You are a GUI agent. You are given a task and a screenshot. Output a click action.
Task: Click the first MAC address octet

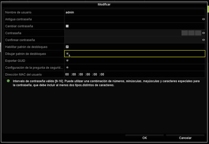coord(67,74)
